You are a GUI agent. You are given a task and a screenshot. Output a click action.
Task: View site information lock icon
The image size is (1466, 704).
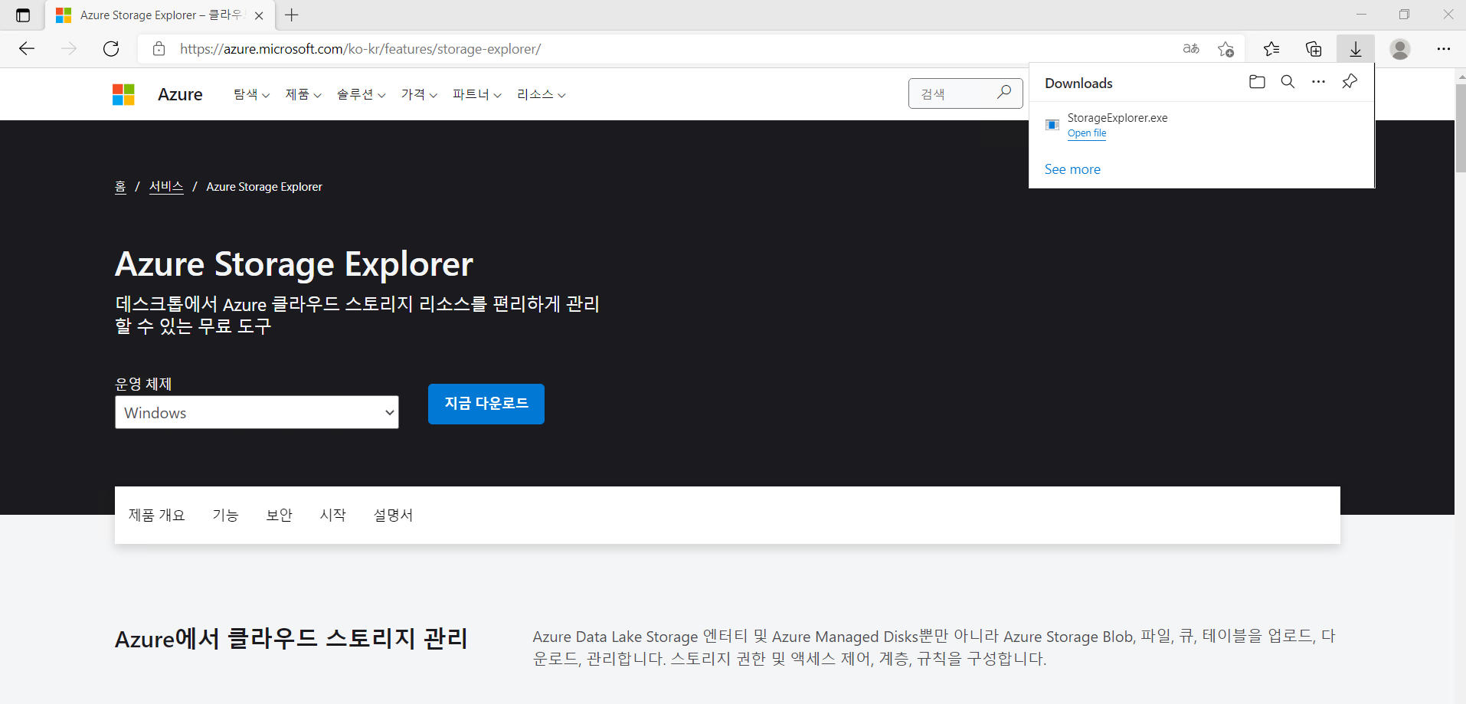[159, 49]
